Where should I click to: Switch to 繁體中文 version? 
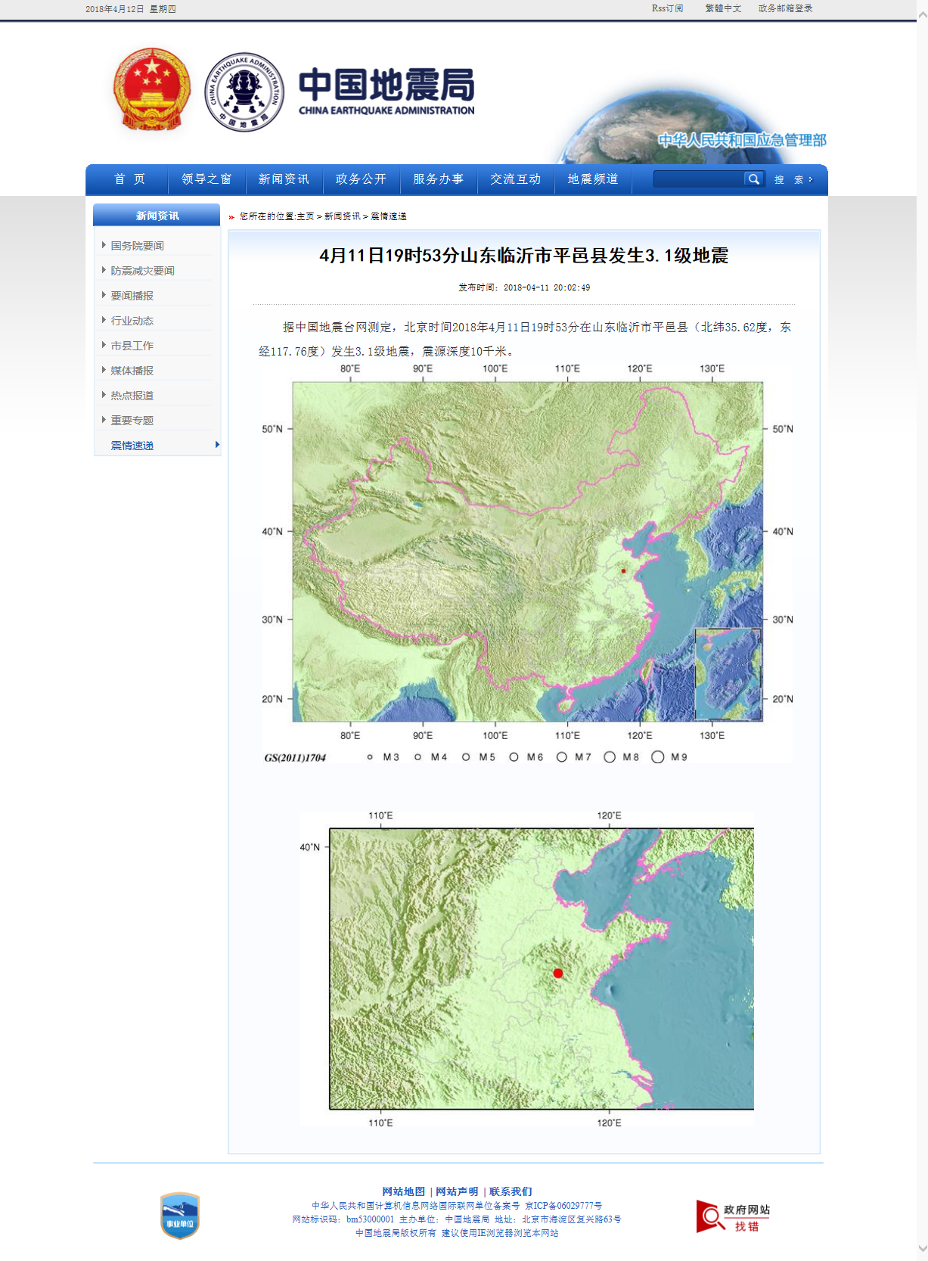coord(723,8)
